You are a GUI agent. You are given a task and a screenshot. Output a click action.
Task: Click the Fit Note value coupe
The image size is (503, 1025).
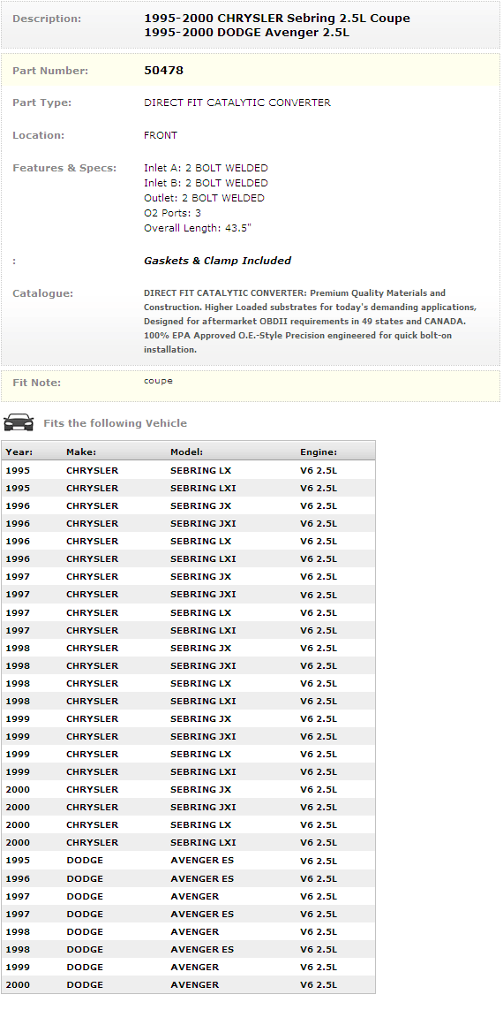click(x=158, y=381)
